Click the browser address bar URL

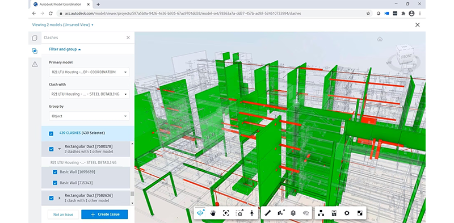coord(182,13)
